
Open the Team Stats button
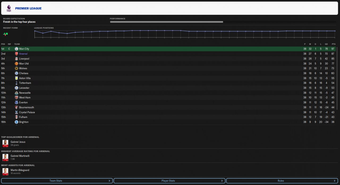click(x=57, y=181)
